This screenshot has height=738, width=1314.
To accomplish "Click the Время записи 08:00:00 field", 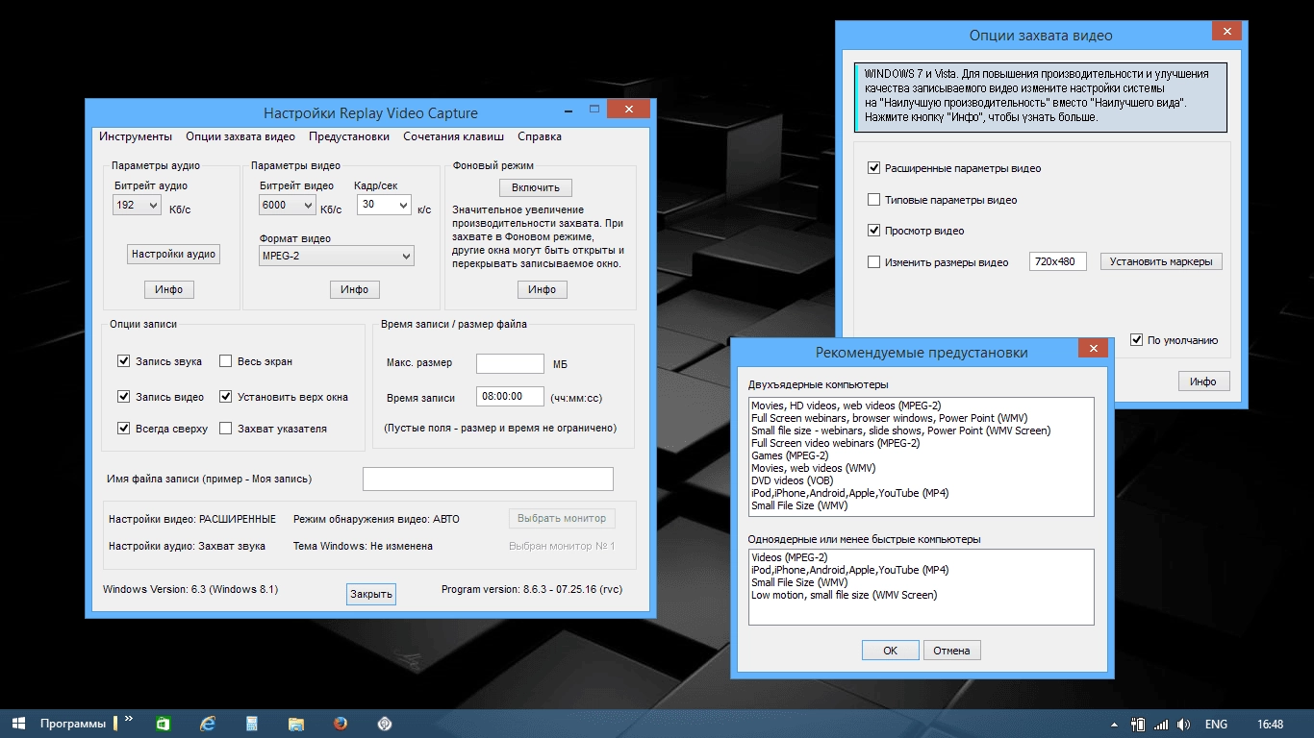I will 510,396.
